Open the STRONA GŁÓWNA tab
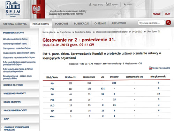 15,24
